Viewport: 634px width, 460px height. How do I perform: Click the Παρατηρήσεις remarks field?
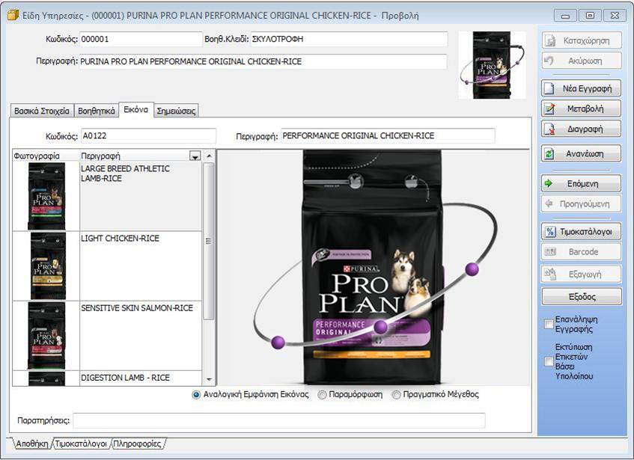[279, 420]
